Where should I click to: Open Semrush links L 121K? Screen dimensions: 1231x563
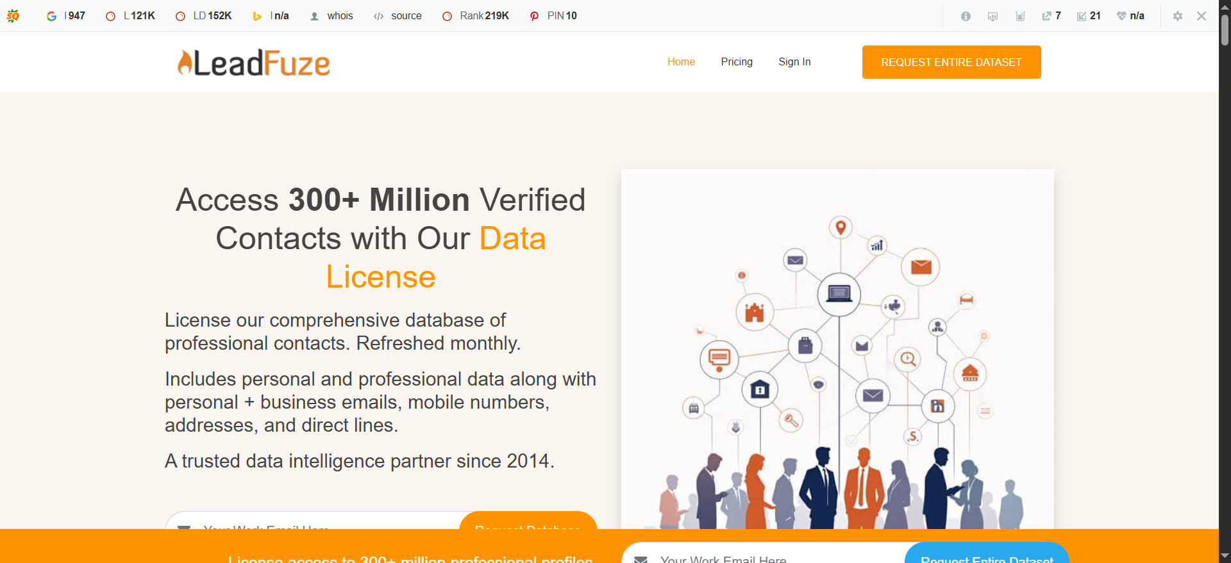tap(130, 16)
